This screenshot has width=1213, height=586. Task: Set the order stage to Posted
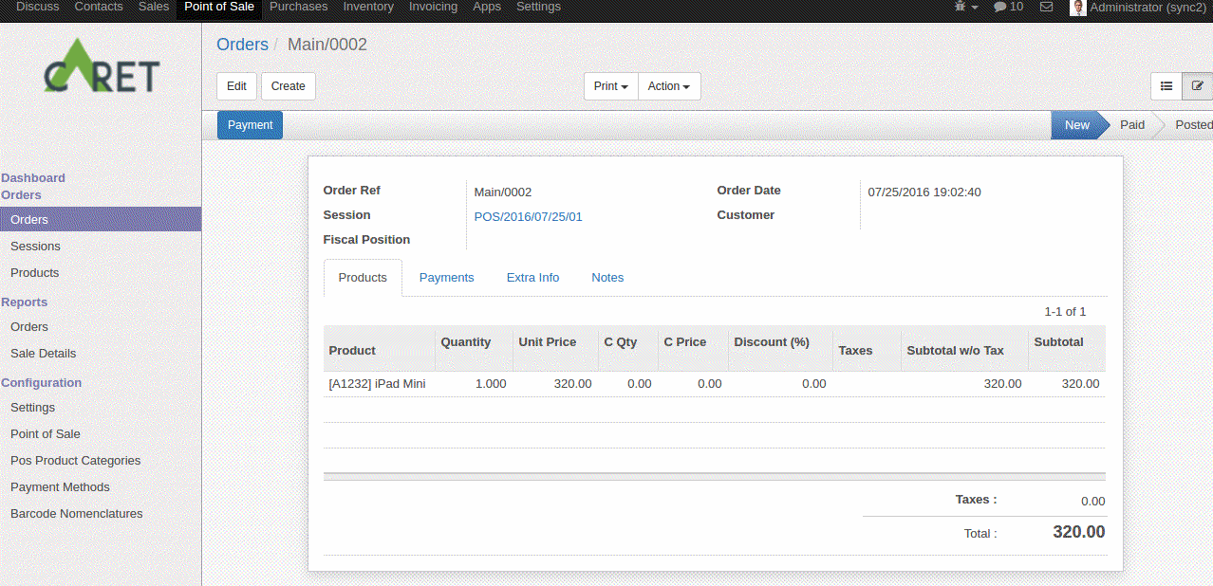click(1192, 124)
